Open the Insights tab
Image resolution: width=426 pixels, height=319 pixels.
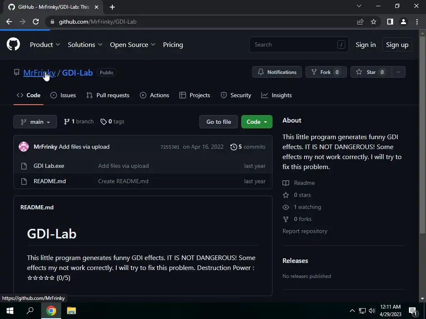[x=276, y=95]
